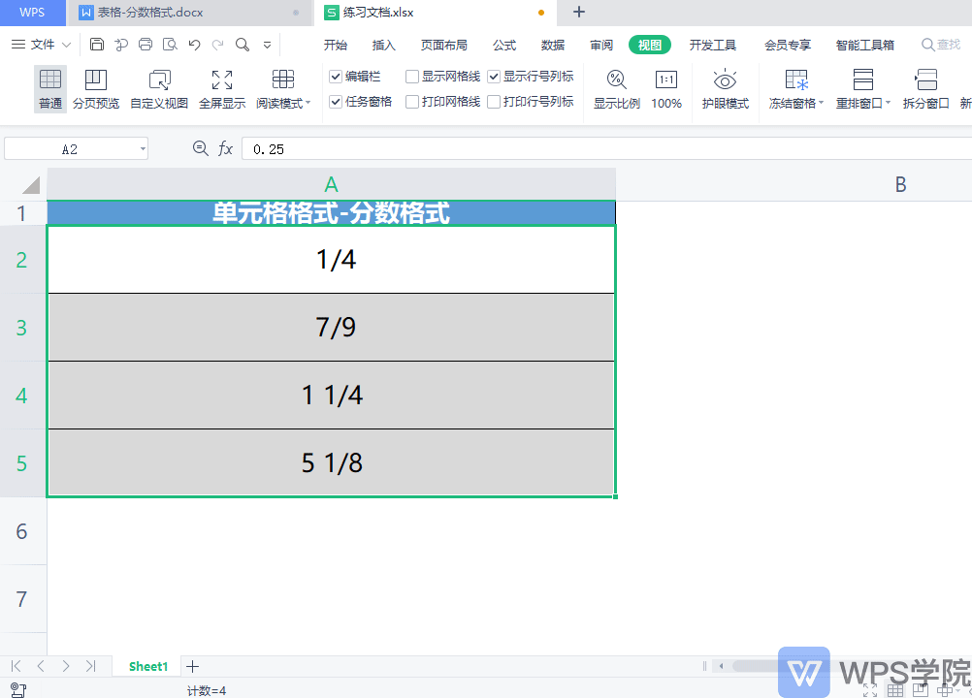Image resolution: width=972 pixels, height=698 pixels.
Task: Click the formula bar showing 0.25
Action: point(606,148)
